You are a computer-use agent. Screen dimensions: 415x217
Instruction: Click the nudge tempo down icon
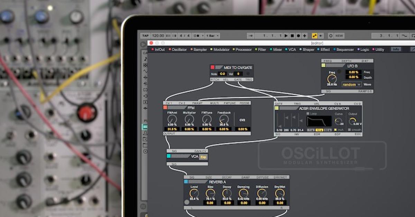click(168, 36)
